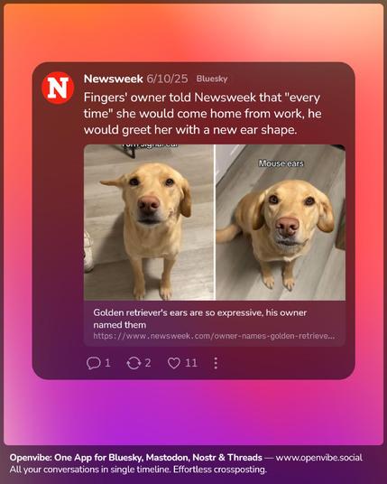Viewport: 387px width, 484px height.
Task: Open the Newsweek profile name
Action: (x=113, y=79)
